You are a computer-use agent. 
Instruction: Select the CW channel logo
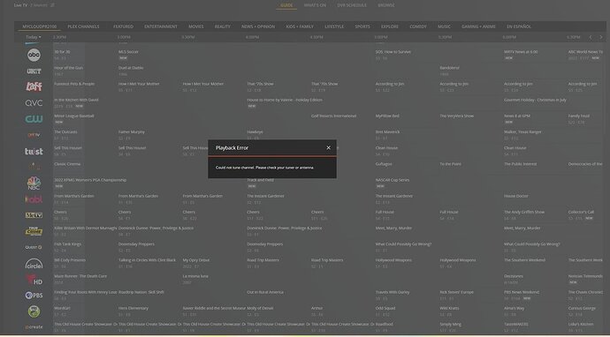click(34, 119)
